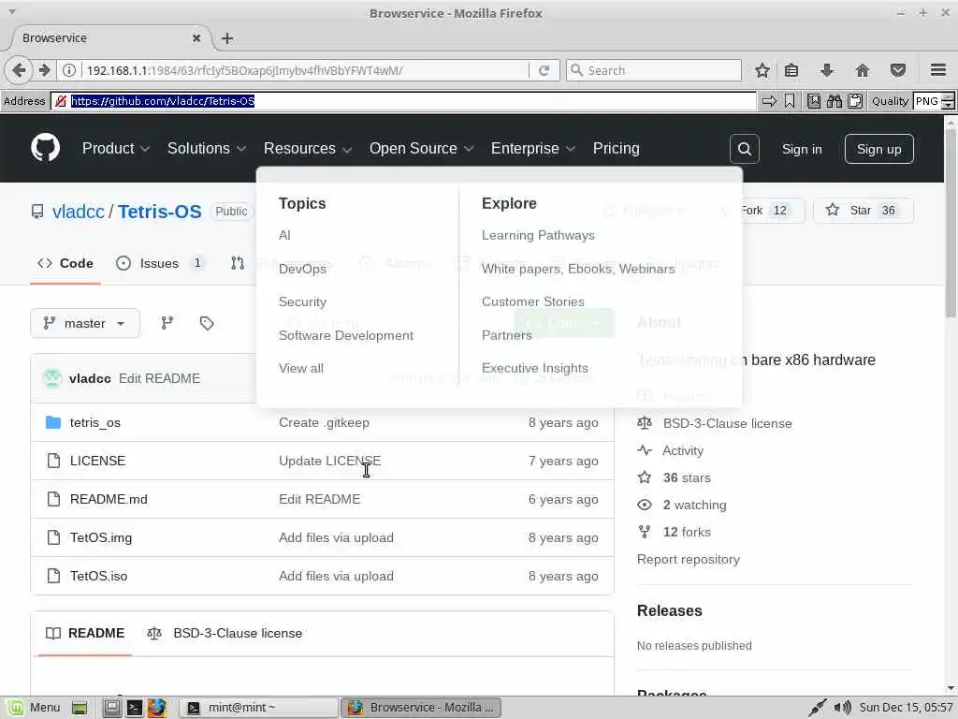Open TetOS.iso file

(x=99, y=576)
